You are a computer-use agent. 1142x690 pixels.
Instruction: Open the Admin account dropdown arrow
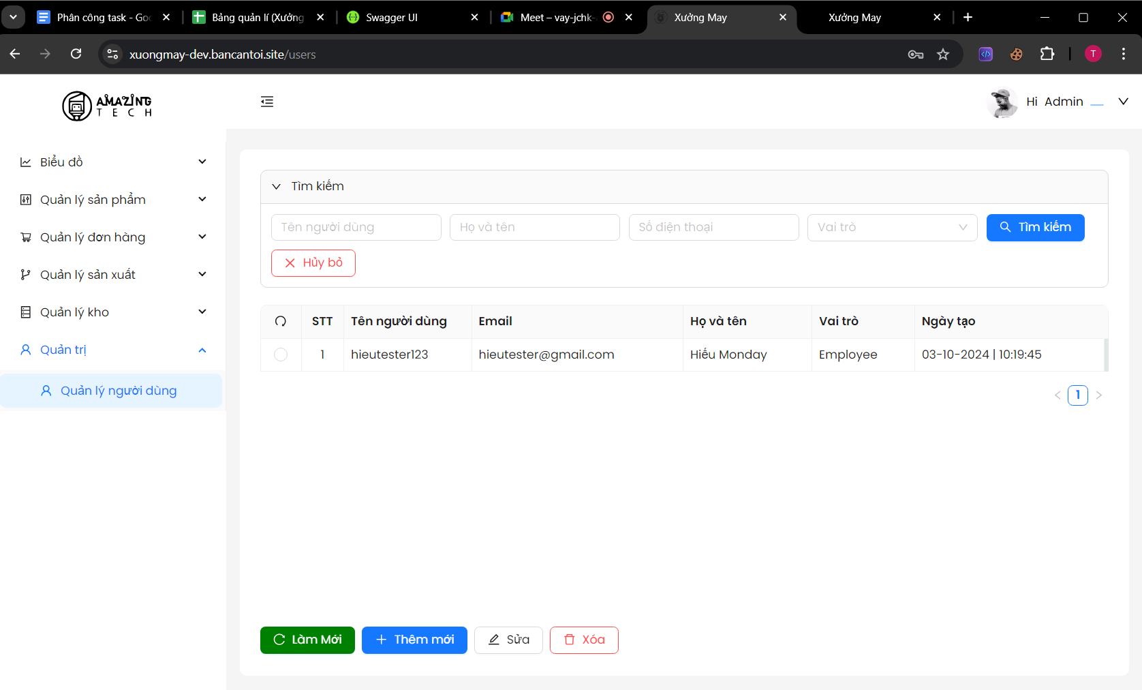tap(1123, 102)
